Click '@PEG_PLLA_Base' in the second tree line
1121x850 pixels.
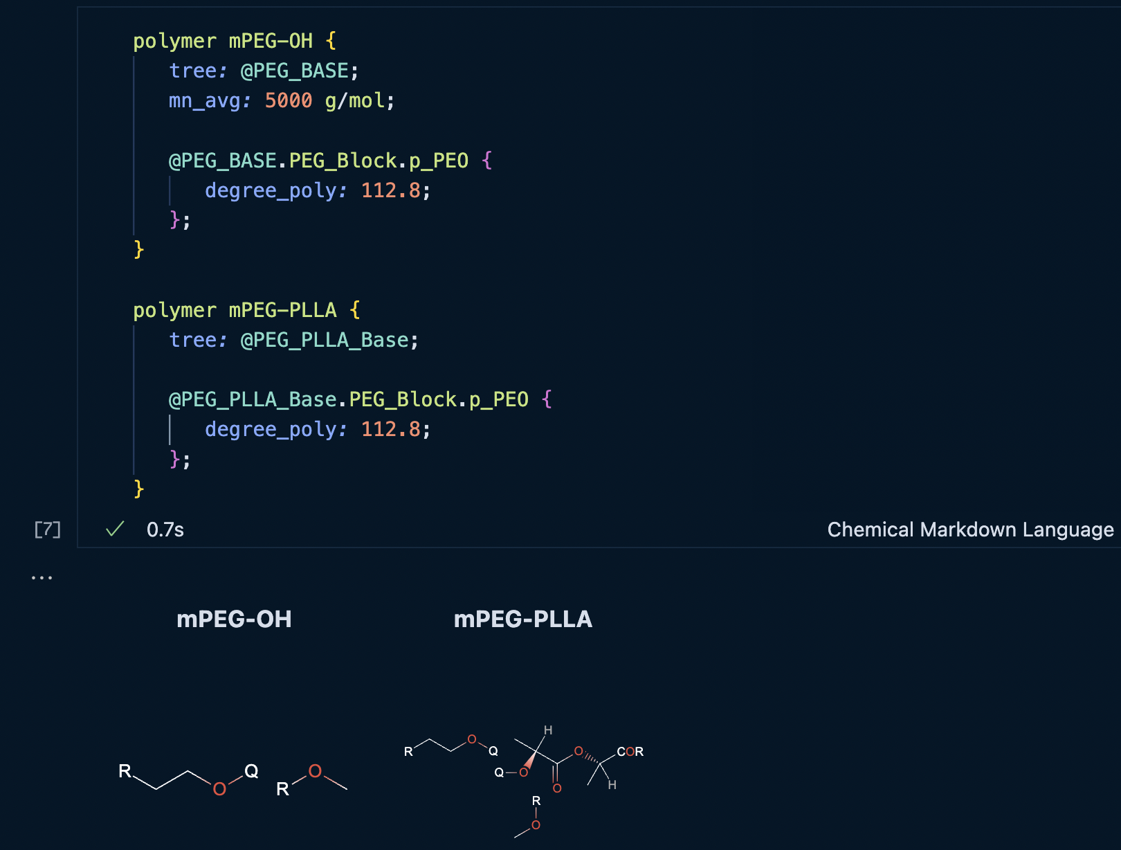click(x=325, y=340)
